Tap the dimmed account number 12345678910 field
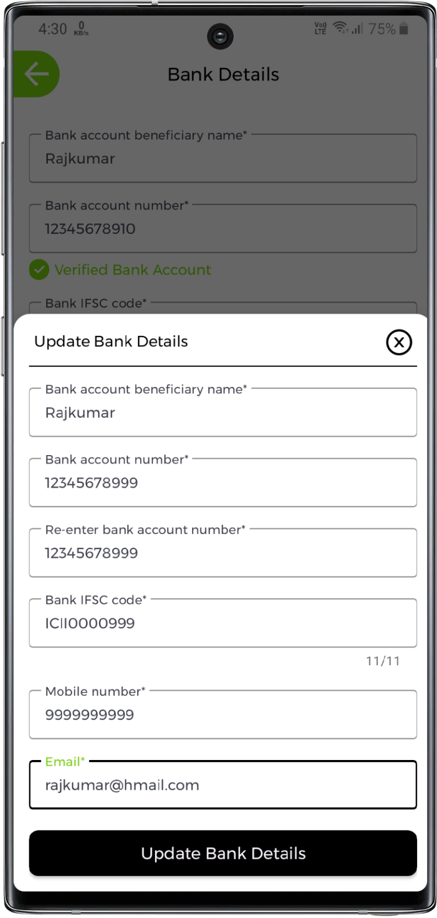The image size is (437, 918). click(223, 229)
